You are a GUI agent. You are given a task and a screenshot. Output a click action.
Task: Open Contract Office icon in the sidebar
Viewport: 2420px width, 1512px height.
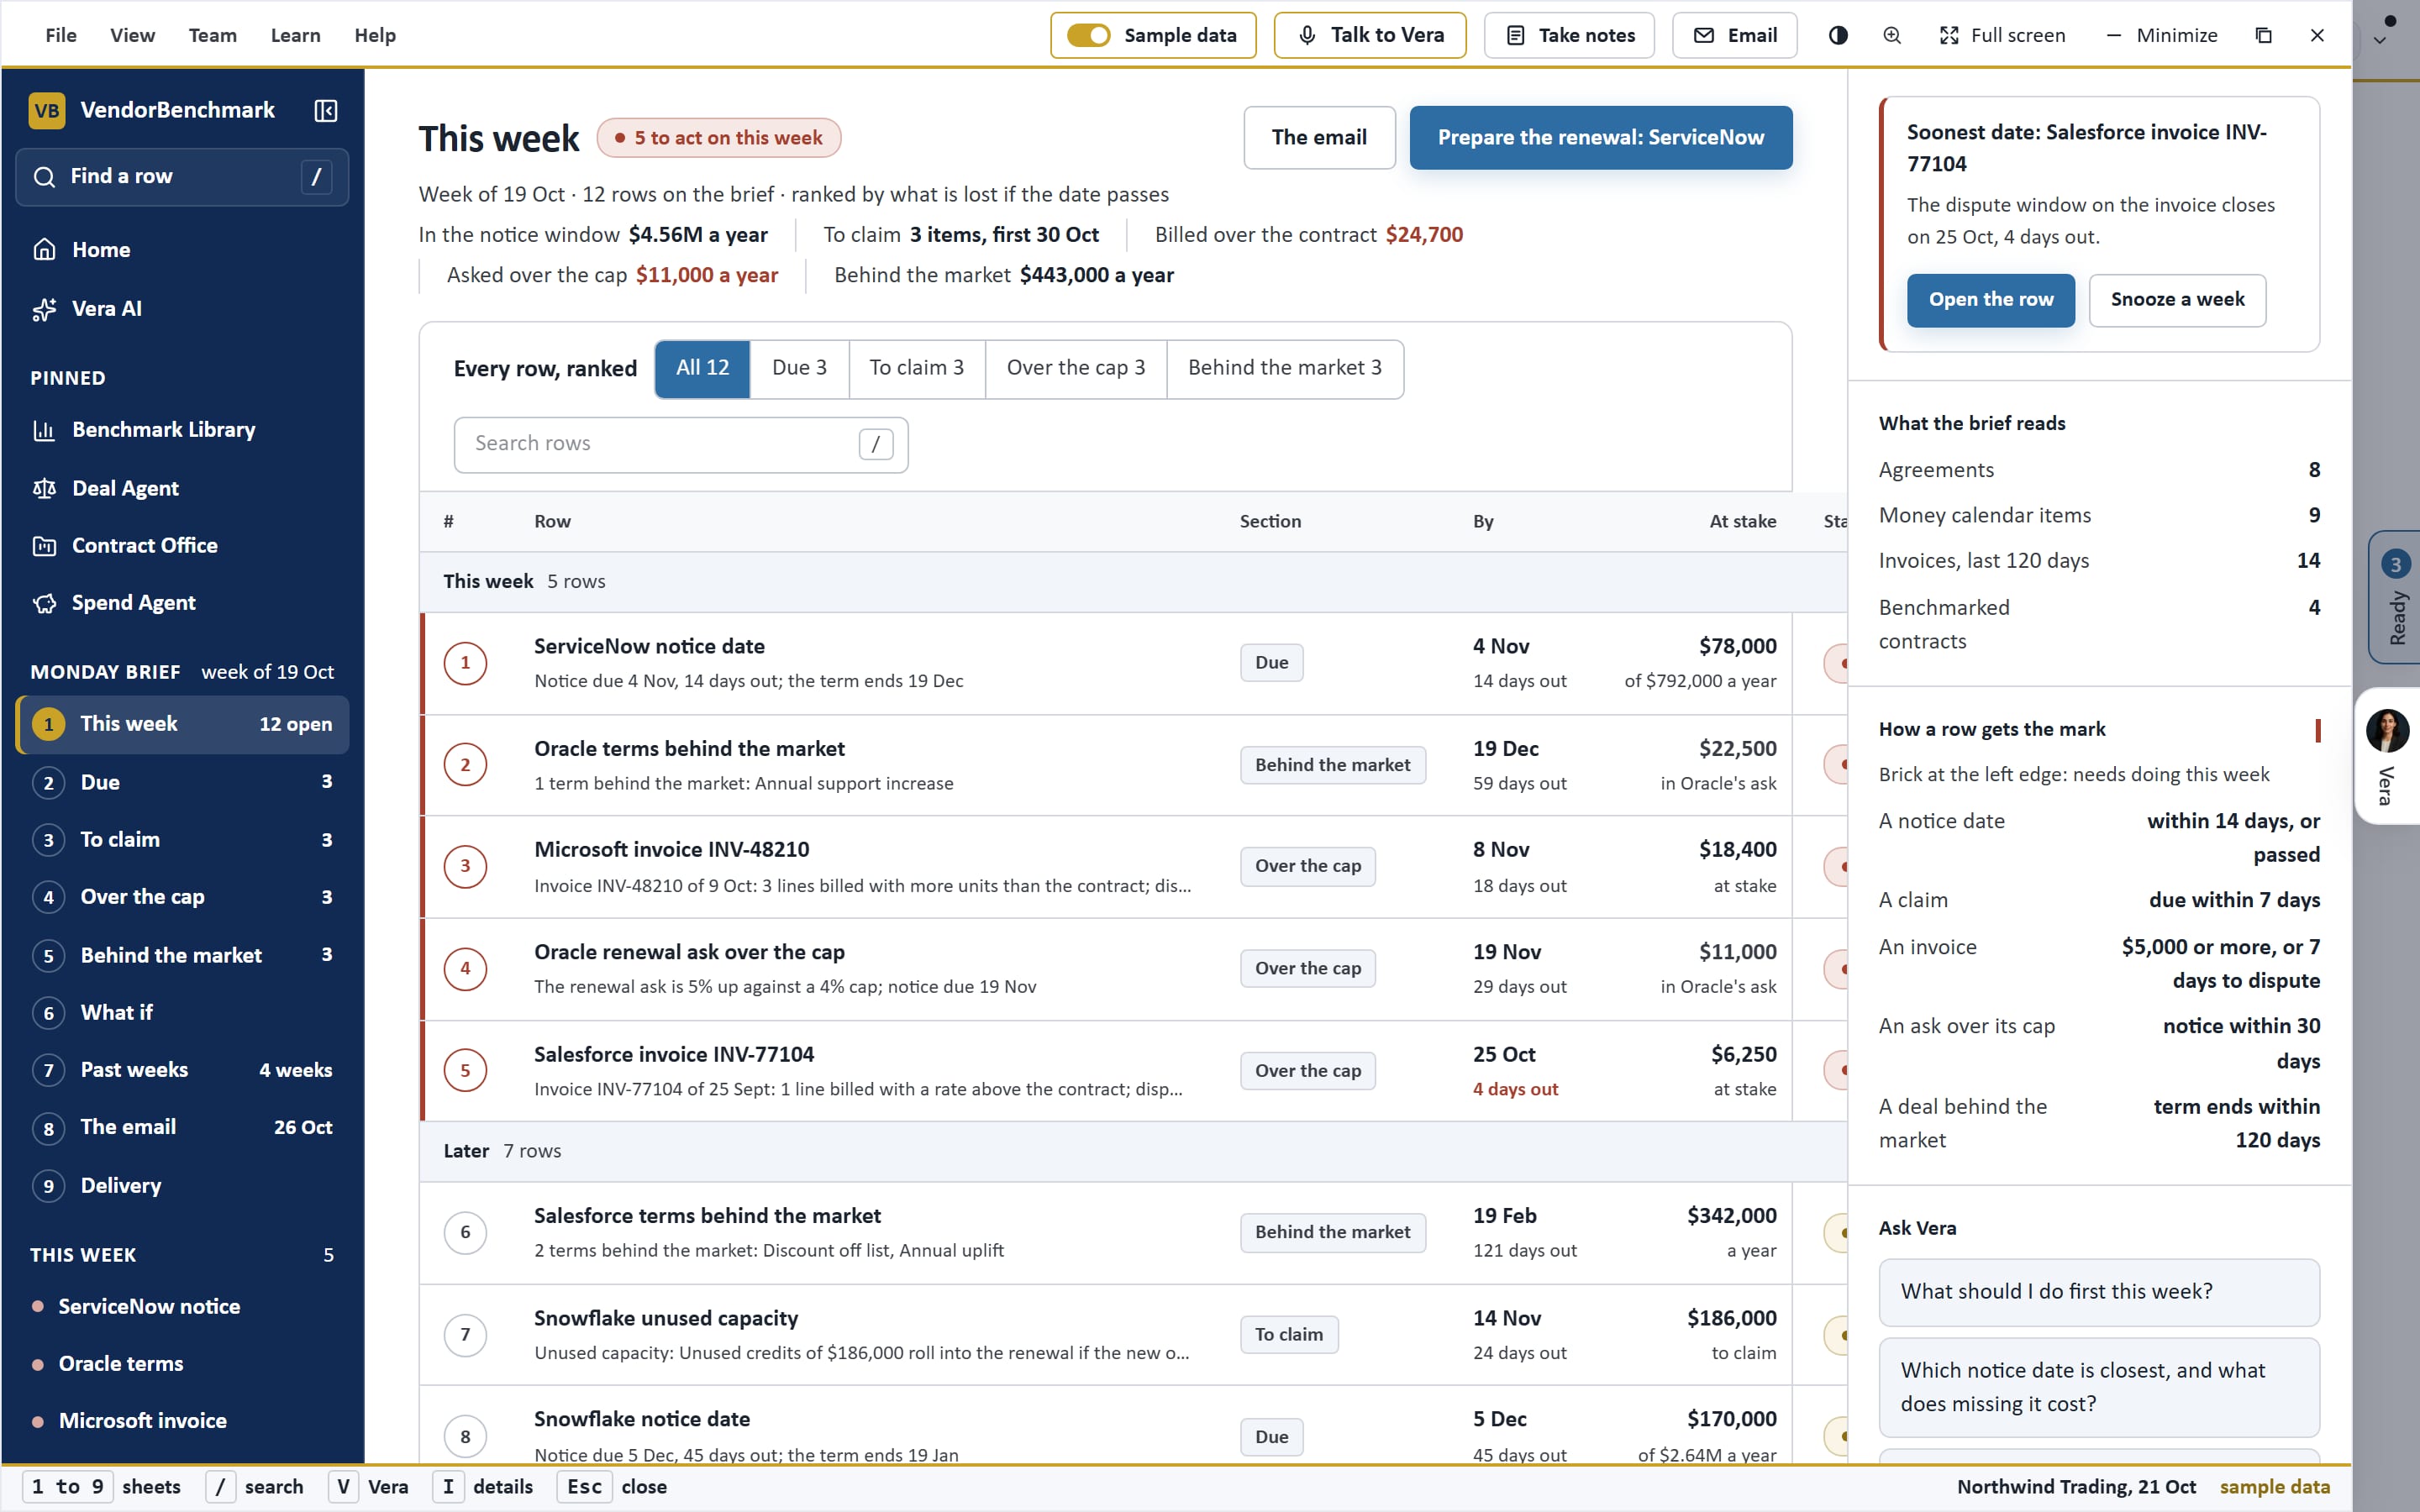(x=44, y=546)
